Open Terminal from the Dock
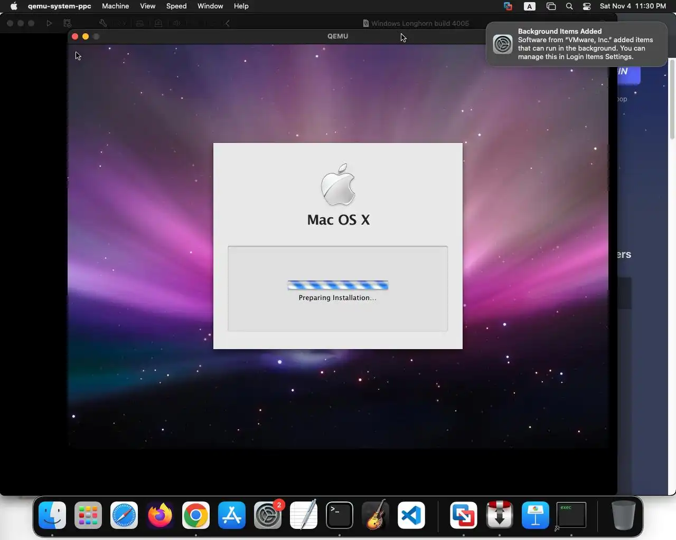This screenshot has height=540, width=676. coord(340,515)
